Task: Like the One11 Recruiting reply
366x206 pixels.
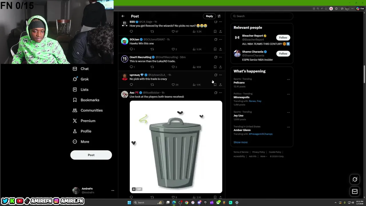Action: (x=173, y=67)
